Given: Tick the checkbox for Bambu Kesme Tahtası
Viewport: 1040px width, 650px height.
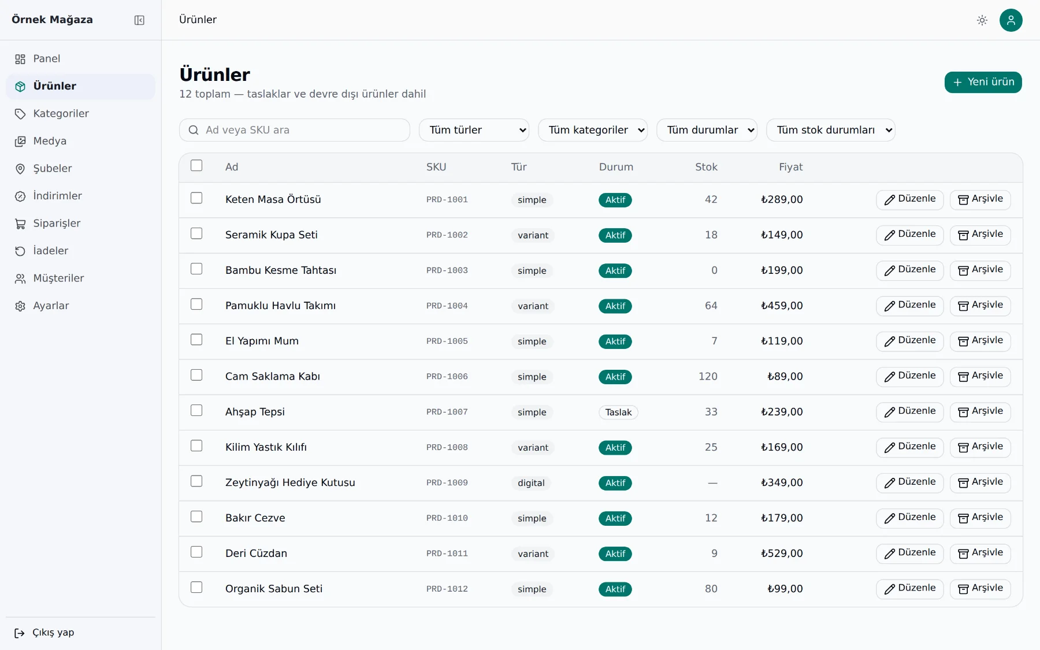Looking at the screenshot, I should tap(196, 269).
